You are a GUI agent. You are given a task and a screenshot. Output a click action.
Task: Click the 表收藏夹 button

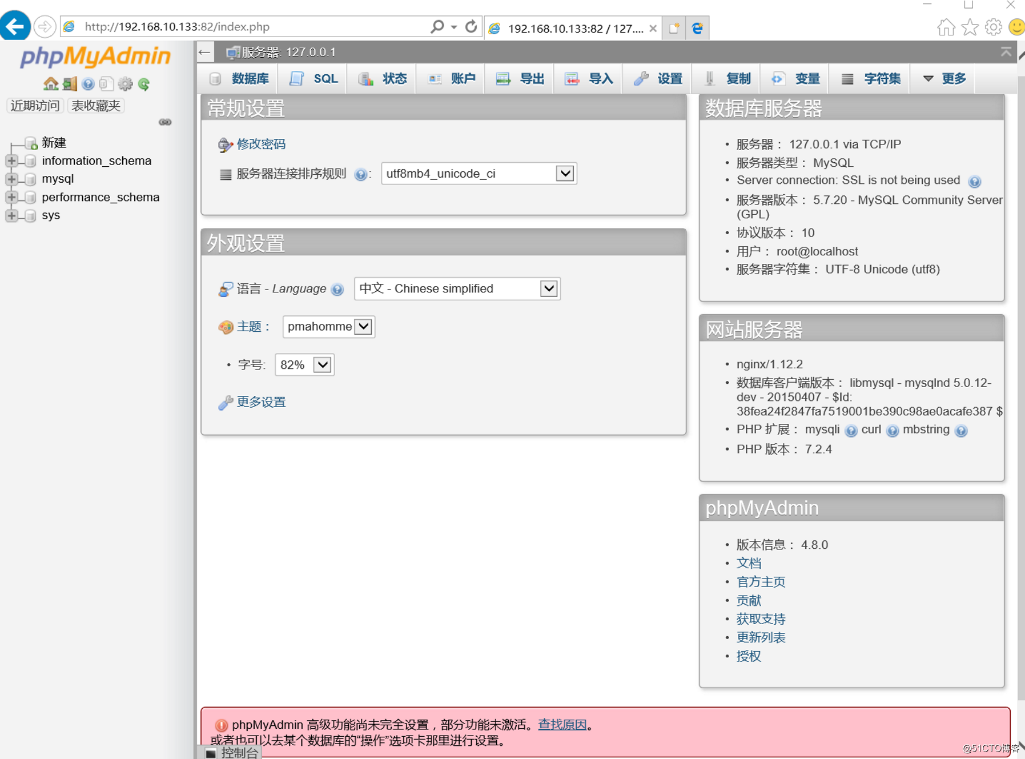96,106
